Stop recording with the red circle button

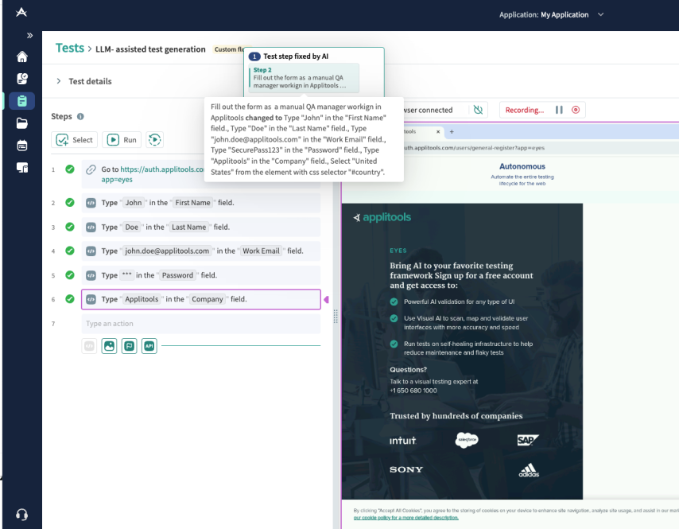(x=576, y=110)
